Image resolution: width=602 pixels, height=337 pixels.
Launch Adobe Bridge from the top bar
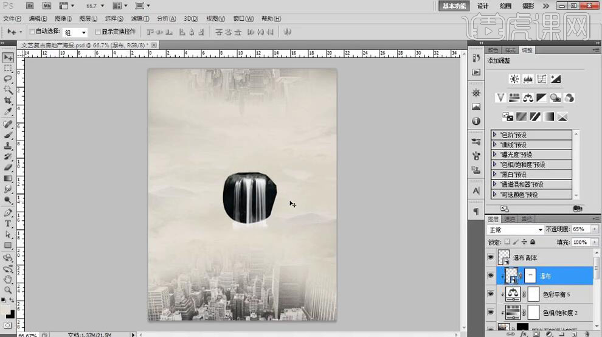coord(30,5)
